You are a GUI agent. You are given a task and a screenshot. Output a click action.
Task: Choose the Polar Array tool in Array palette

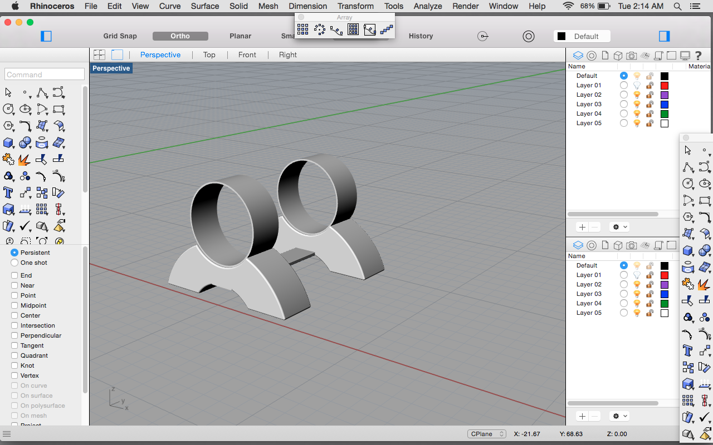pyautogui.click(x=319, y=29)
